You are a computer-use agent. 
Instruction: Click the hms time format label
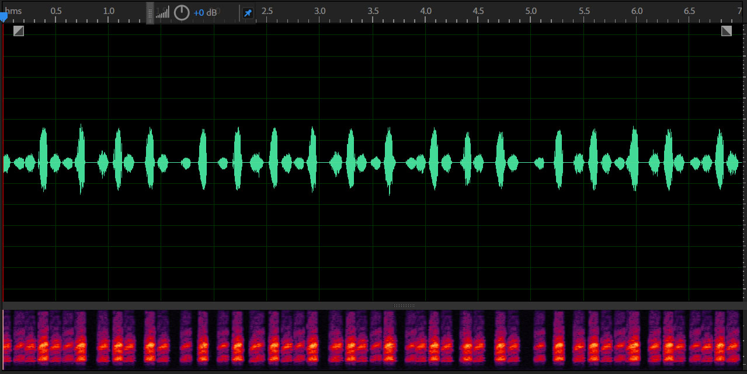pos(13,11)
